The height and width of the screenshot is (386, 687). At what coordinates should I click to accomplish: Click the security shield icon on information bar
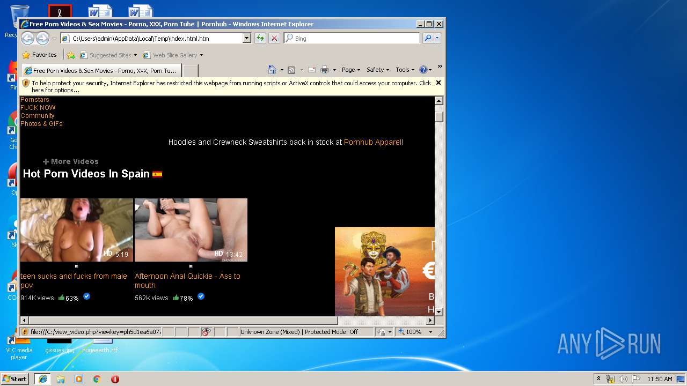click(25, 83)
